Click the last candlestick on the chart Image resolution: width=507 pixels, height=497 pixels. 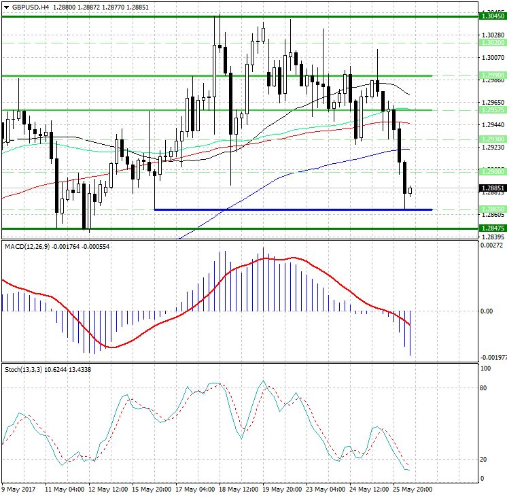coord(410,190)
